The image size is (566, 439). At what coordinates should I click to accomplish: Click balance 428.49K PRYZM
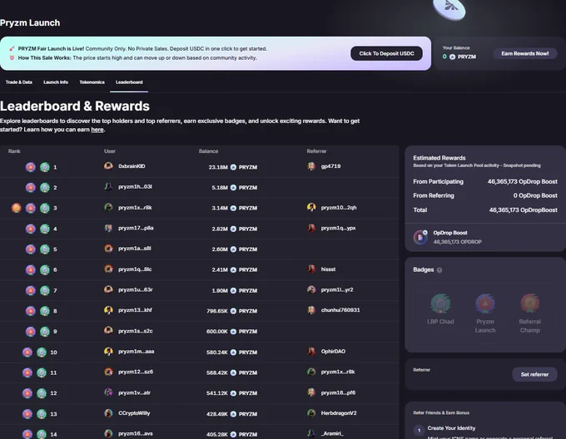[x=231, y=414]
